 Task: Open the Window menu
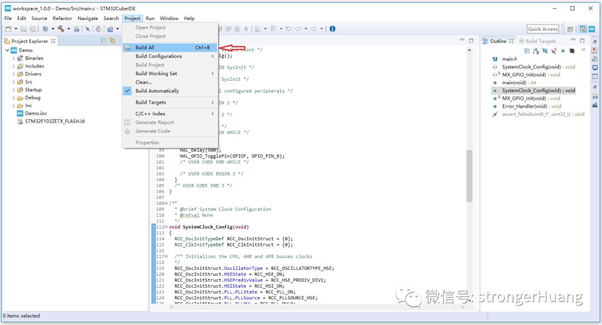pos(169,18)
